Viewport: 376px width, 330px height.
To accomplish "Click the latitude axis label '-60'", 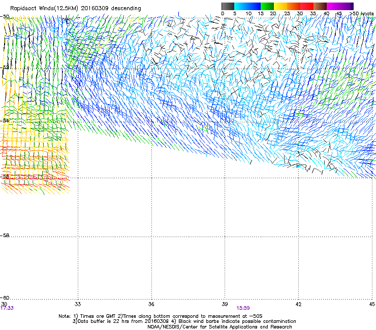I will (x=5, y=298).
